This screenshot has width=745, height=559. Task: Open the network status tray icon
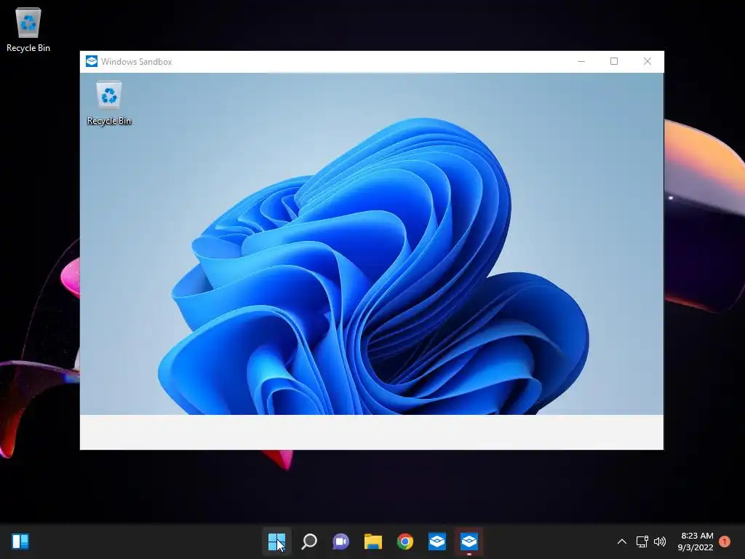click(642, 542)
